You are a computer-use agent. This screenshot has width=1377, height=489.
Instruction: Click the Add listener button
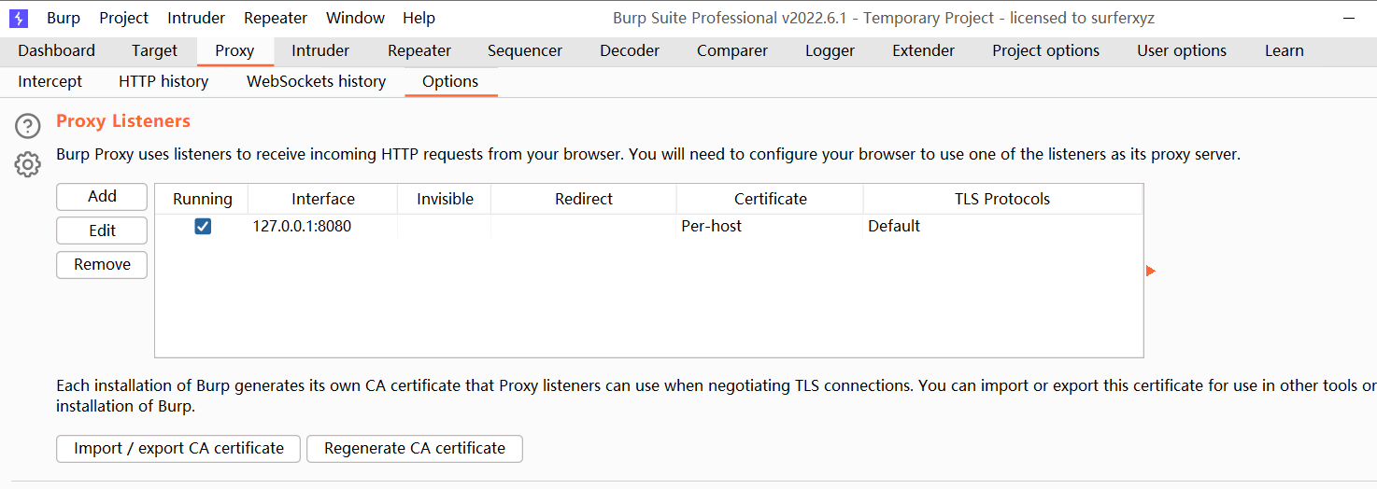[102, 196]
